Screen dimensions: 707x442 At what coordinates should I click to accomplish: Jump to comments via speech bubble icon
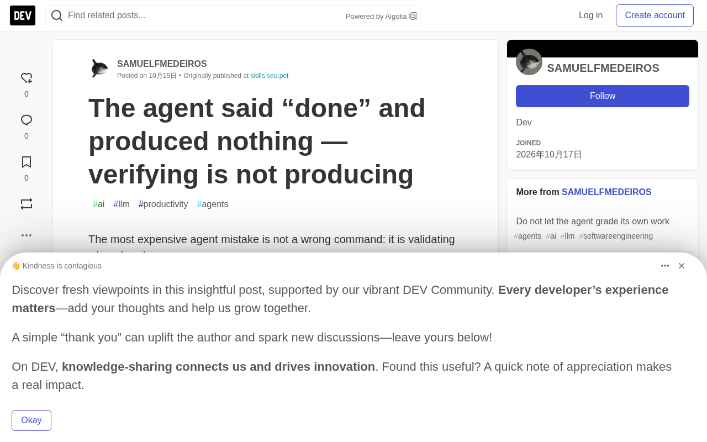click(x=27, y=120)
